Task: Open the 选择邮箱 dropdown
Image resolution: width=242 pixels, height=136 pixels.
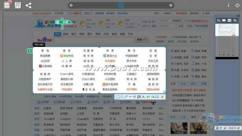Action: pyautogui.click(x=179, y=21)
